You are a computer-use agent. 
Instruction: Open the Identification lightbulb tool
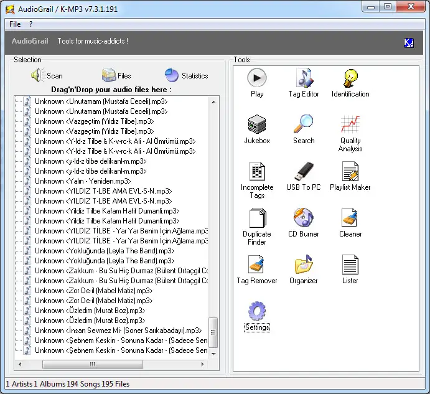350,83
